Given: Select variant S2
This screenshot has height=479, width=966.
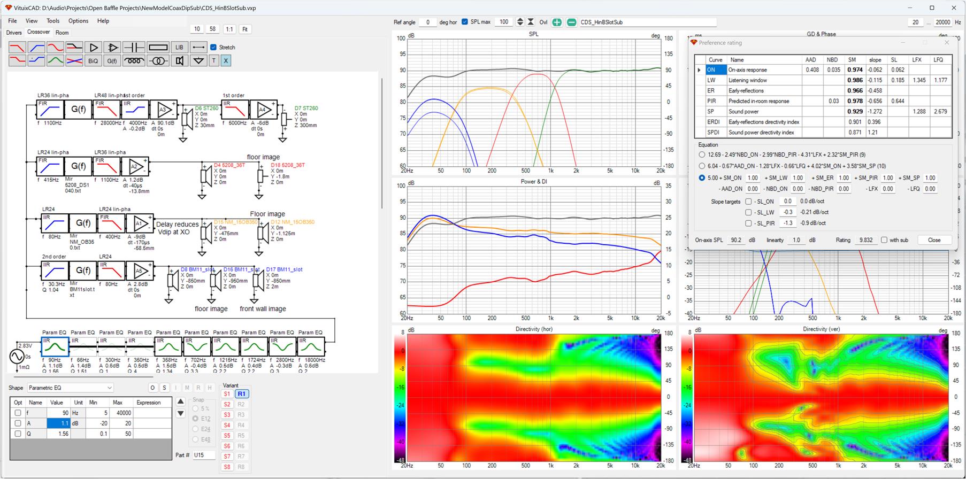Looking at the screenshot, I should 227,405.
